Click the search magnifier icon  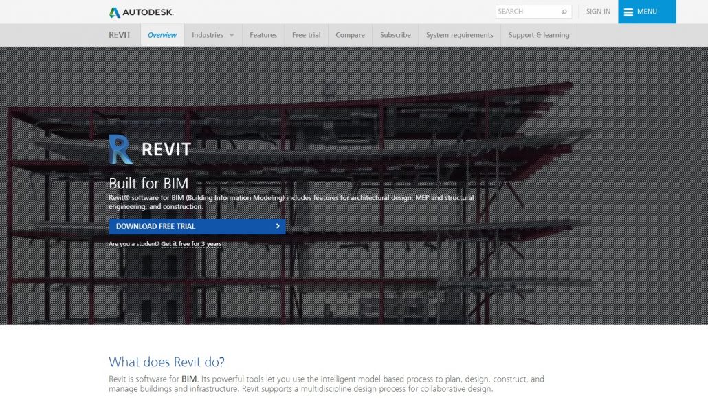564,12
